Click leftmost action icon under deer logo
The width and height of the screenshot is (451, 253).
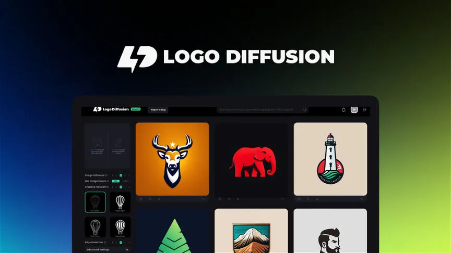141,199
